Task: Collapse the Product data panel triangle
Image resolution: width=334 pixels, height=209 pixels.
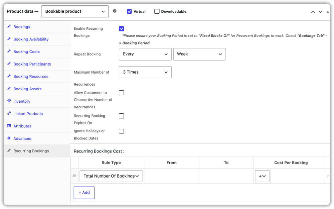Action: pyautogui.click(x=328, y=12)
